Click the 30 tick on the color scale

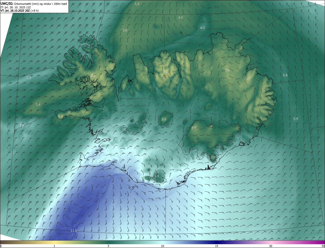click(271, 246)
